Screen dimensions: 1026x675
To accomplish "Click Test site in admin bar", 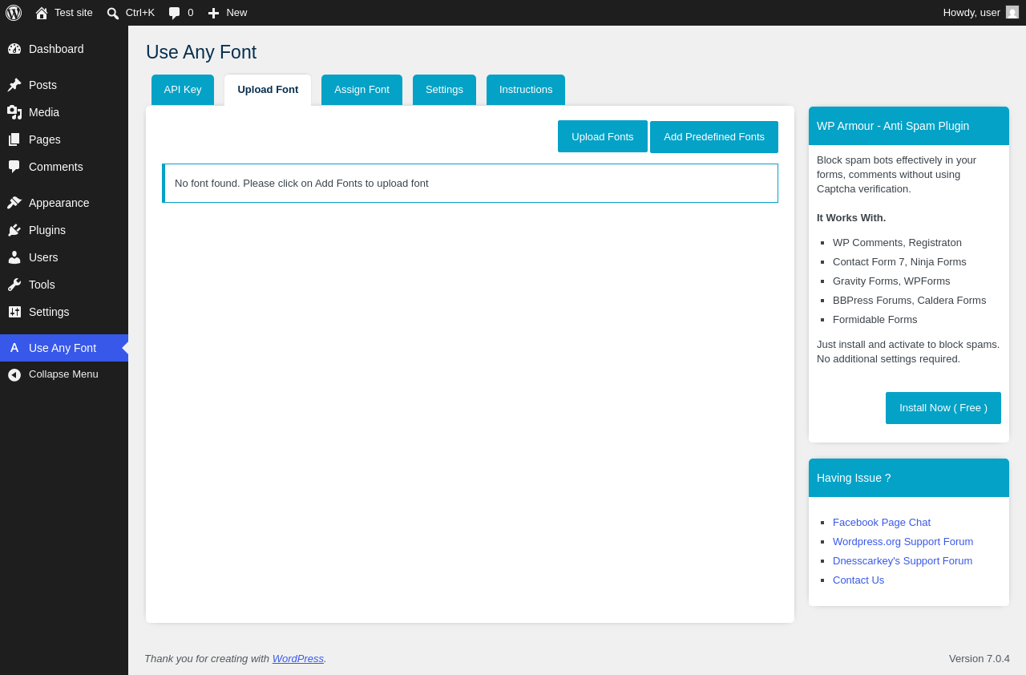I will (74, 13).
